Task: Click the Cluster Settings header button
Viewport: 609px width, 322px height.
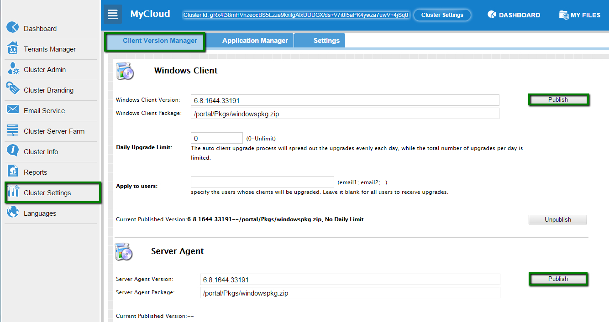Action: tap(442, 15)
